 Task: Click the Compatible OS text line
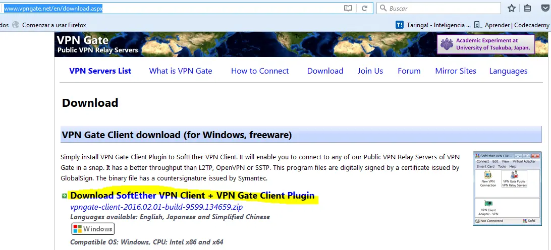point(147,242)
